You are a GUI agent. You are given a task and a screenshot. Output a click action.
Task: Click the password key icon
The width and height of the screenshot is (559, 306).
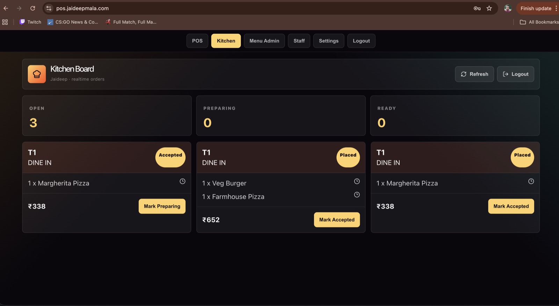[477, 8]
